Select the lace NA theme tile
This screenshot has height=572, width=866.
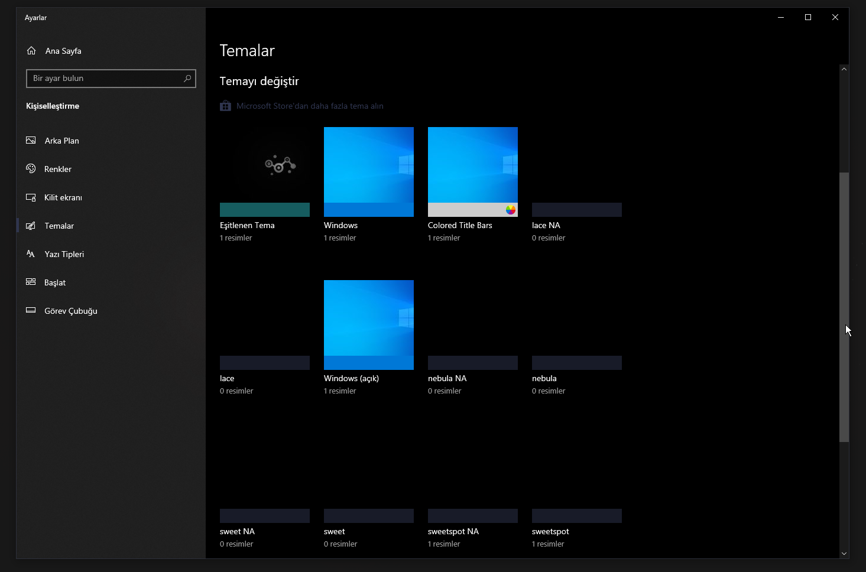pos(577,172)
